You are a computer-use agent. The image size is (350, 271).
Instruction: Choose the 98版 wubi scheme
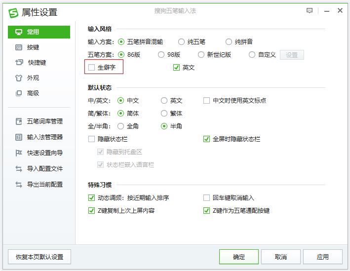[161, 55]
